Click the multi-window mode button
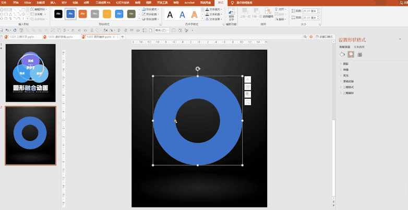The image size is (408, 210). tap(325, 37)
